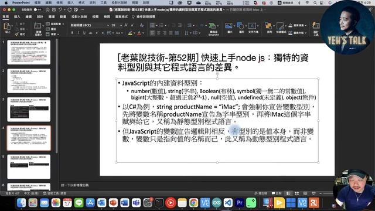Increase font size with larger A icon
This screenshot has width=375, height=211.
pyautogui.click(x=126, y=25)
